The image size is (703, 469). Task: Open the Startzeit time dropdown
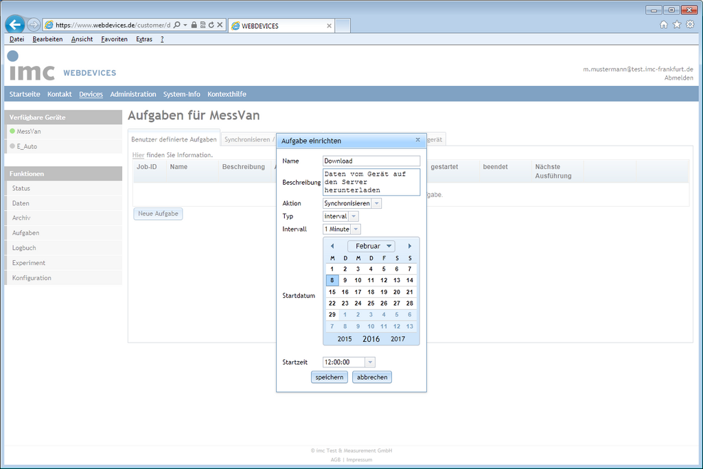click(x=370, y=362)
